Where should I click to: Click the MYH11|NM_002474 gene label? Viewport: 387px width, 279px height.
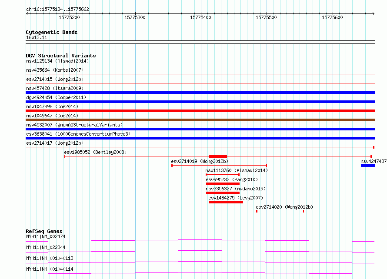[46, 236]
